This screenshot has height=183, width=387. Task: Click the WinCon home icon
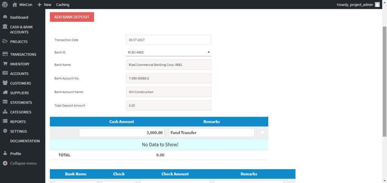(x=15, y=5)
